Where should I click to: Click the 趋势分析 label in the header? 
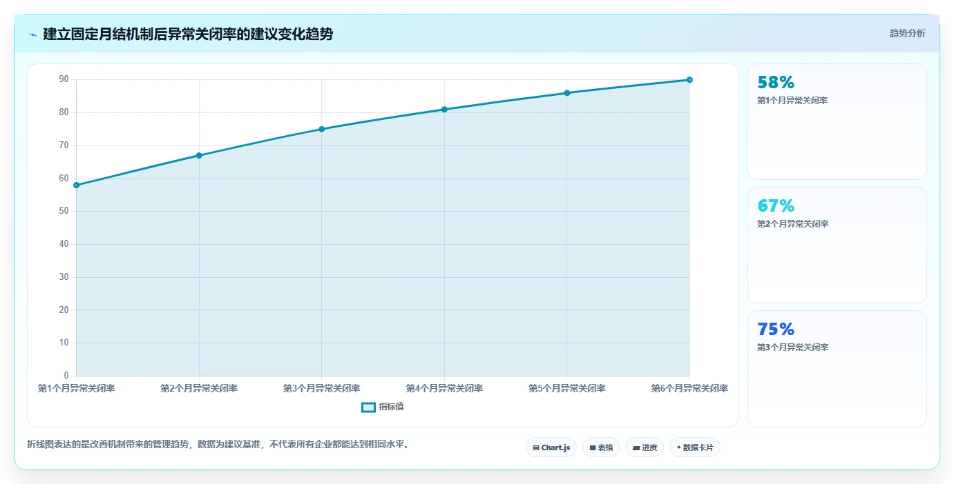point(907,33)
